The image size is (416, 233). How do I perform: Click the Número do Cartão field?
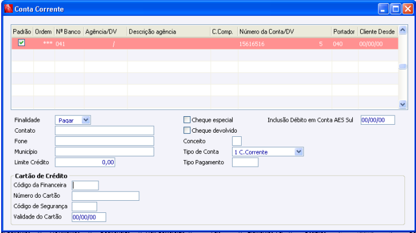coord(105,196)
